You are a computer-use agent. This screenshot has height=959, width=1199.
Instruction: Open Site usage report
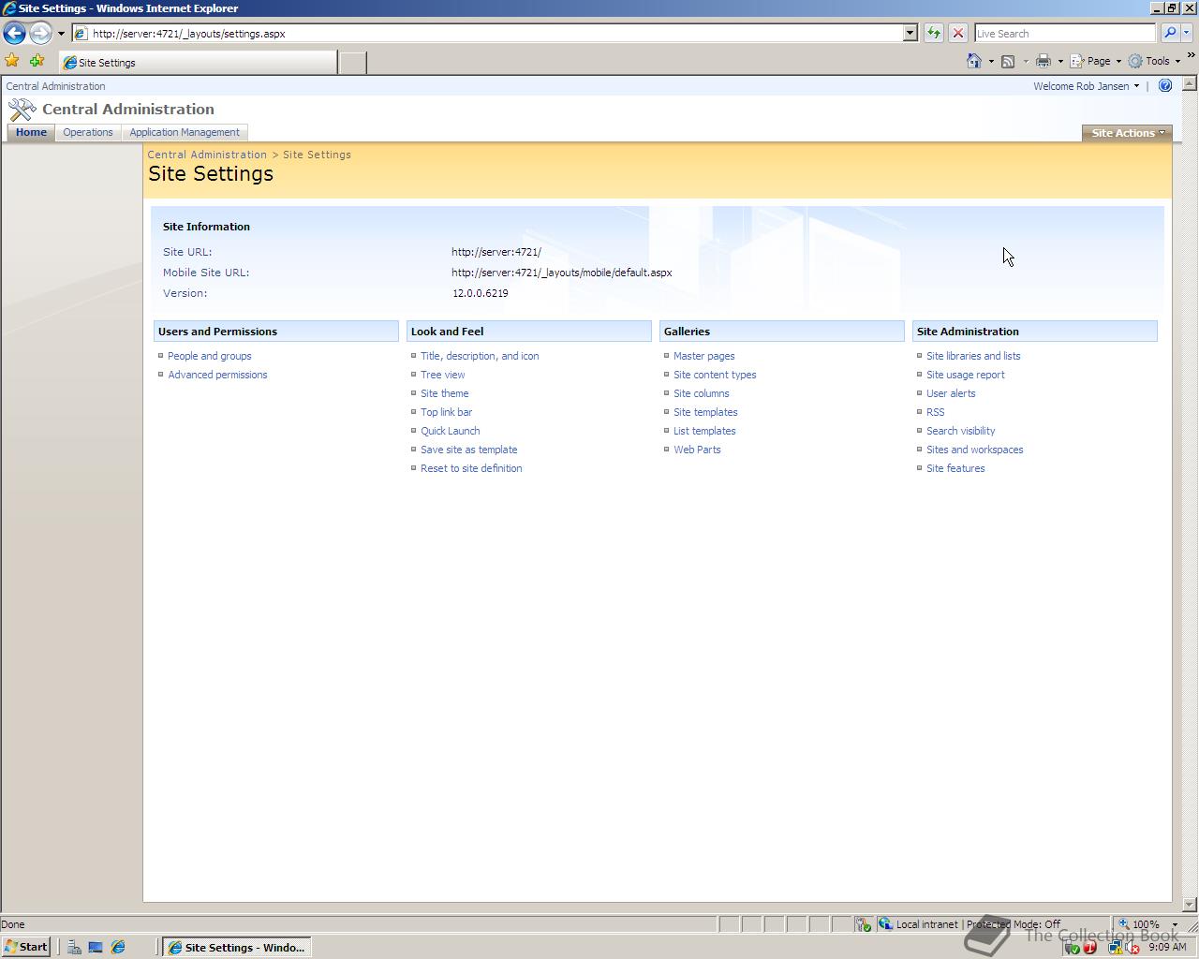pyautogui.click(x=966, y=375)
